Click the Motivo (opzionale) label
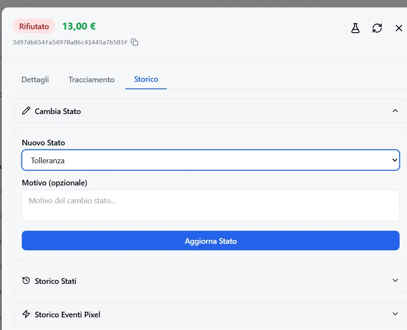The width and height of the screenshot is (407, 330). (x=54, y=183)
